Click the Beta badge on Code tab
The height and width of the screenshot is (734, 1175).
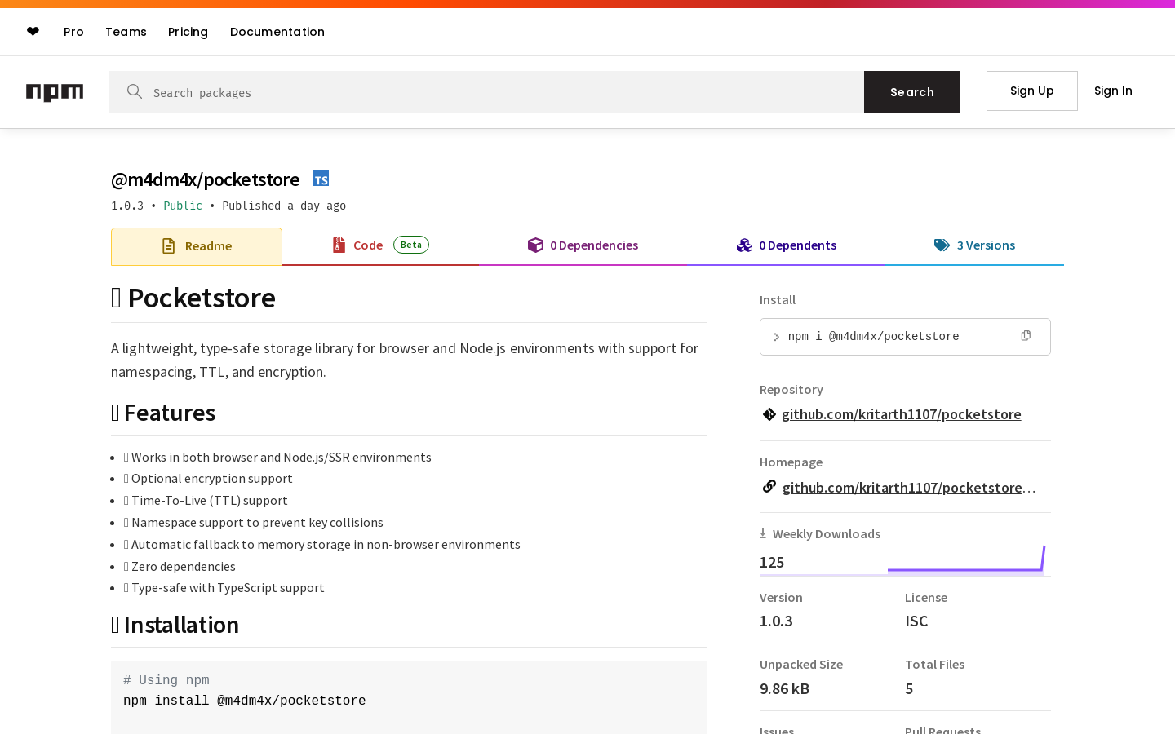pyautogui.click(x=411, y=245)
